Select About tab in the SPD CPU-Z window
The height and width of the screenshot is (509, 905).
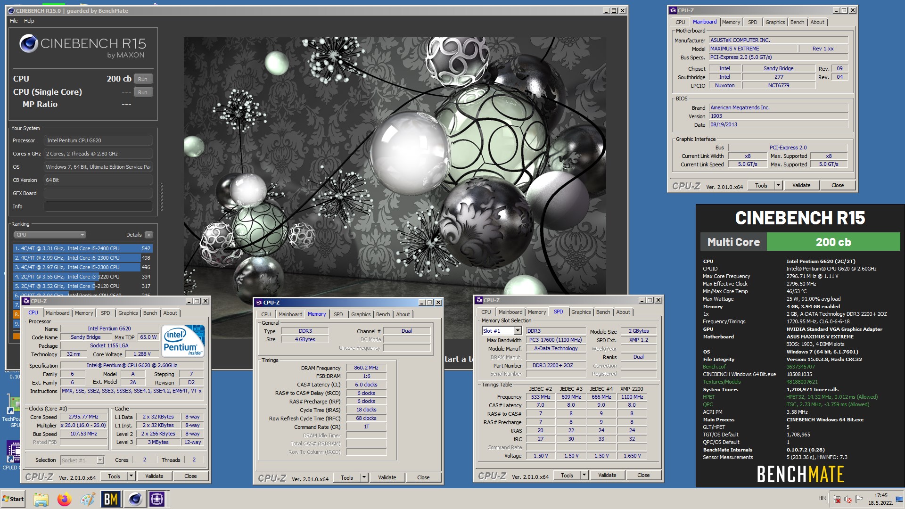[x=623, y=312]
